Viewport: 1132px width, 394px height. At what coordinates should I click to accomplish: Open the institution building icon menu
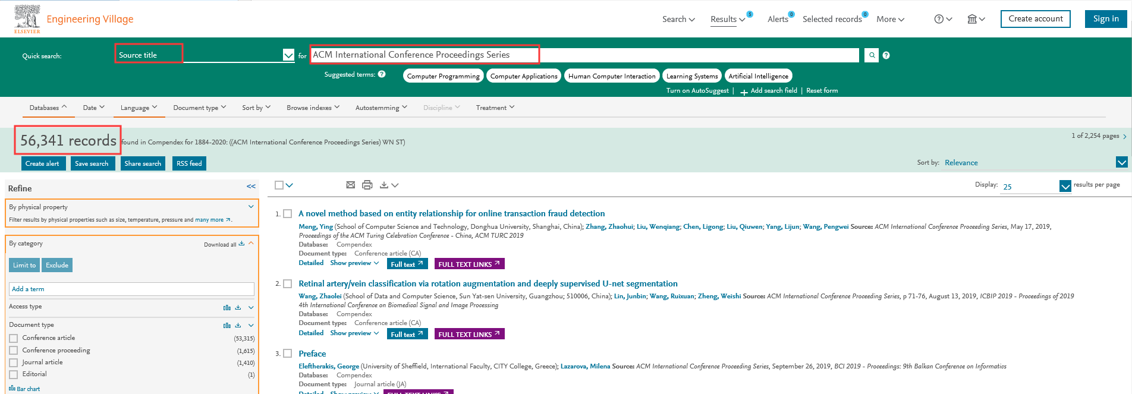(x=976, y=19)
